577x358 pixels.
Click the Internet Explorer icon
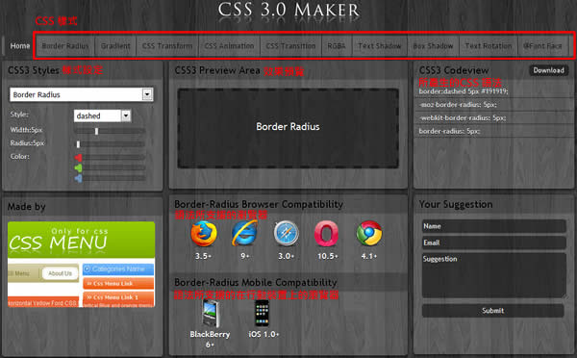244,234
